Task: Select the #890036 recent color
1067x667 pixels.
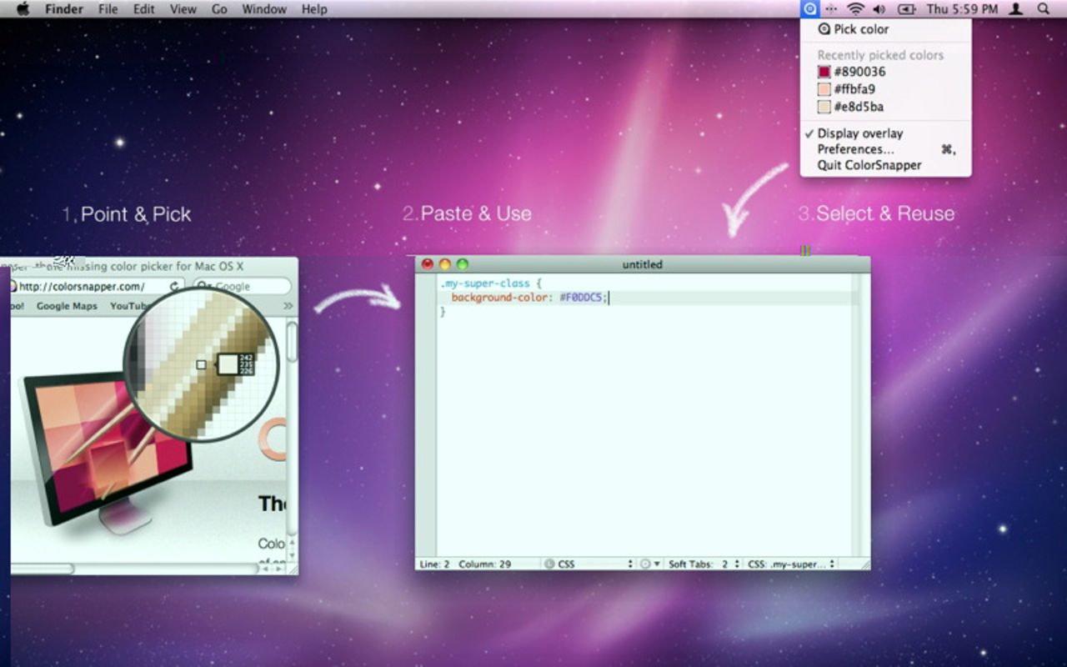Action: point(859,72)
